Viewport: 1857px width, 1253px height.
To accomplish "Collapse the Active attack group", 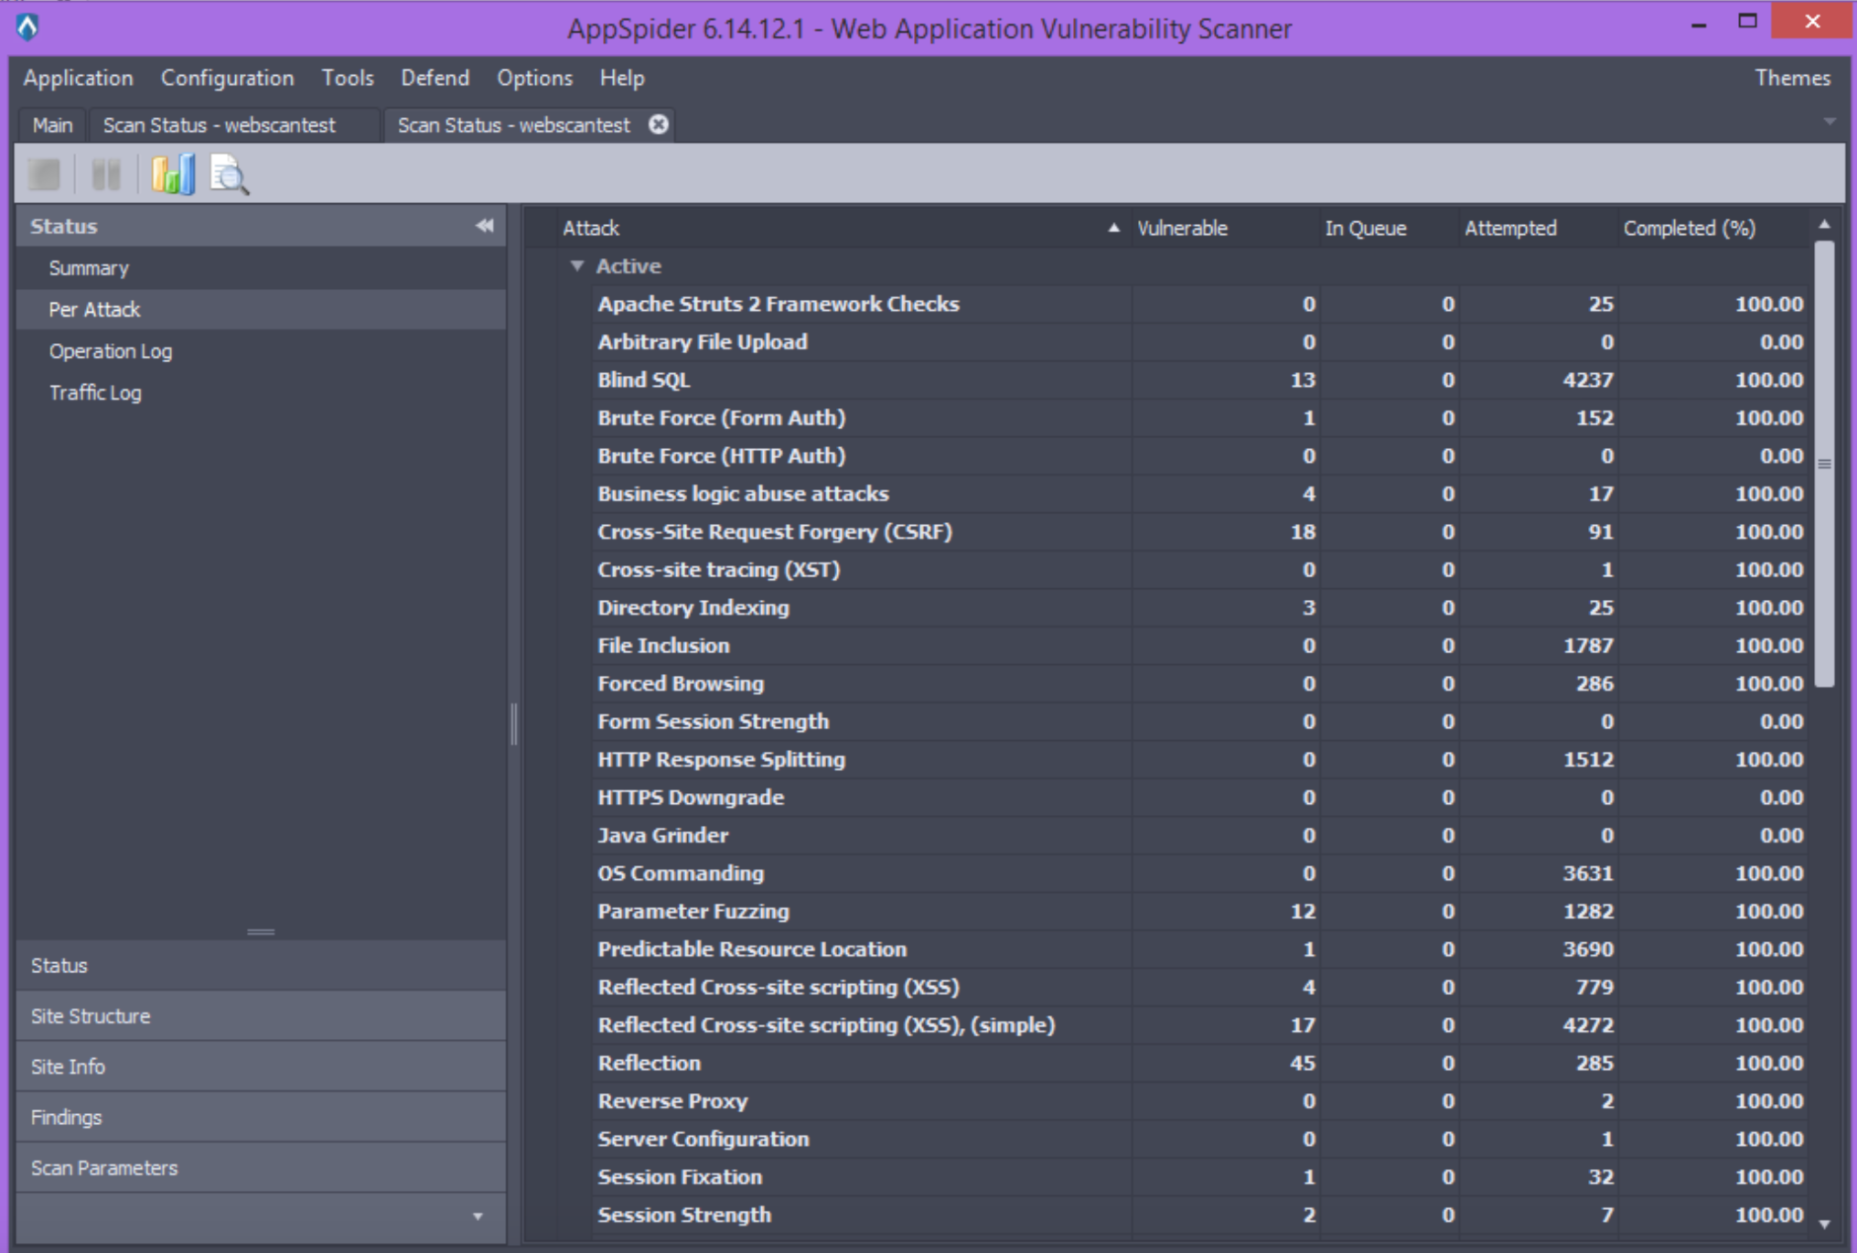I will (x=576, y=265).
